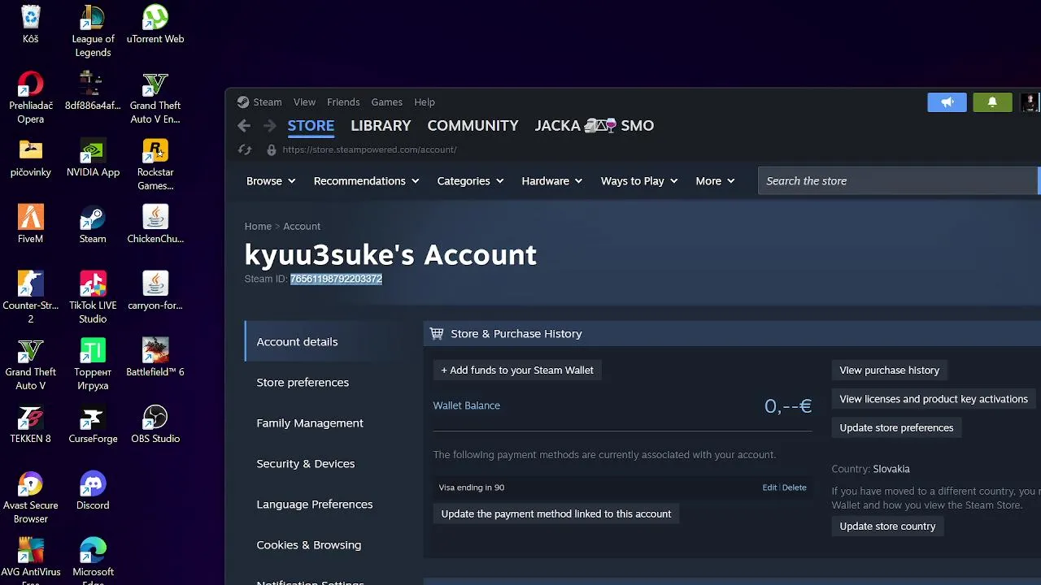Open uTorrent Web desktop shortcut

(x=155, y=24)
